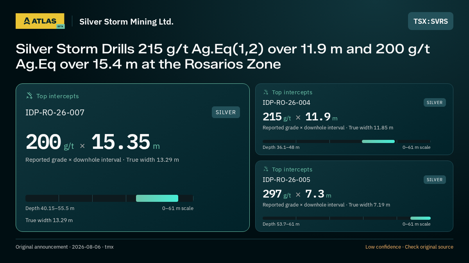Click the SILVER tag on IDP-RO-26-007
469x263 pixels.
(x=226, y=112)
